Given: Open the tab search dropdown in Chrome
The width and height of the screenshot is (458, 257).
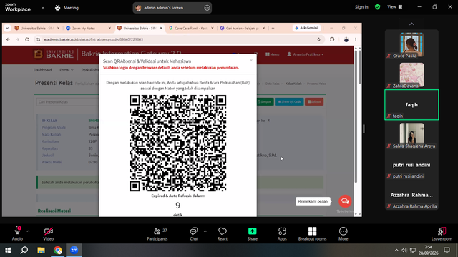Looking at the screenshot, I should (7, 28).
